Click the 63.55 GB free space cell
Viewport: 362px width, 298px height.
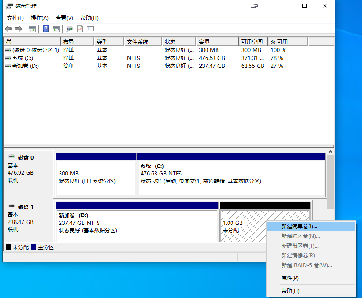(x=252, y=66)
